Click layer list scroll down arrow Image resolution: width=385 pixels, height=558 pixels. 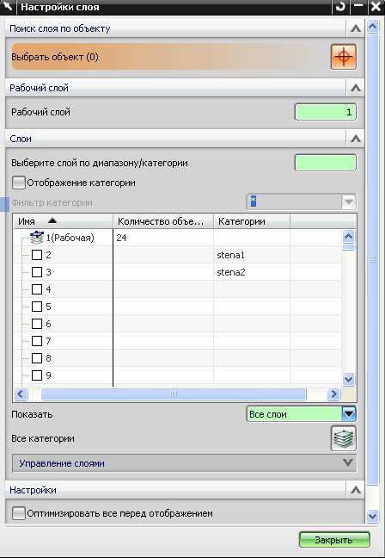[x=348, y=380]
